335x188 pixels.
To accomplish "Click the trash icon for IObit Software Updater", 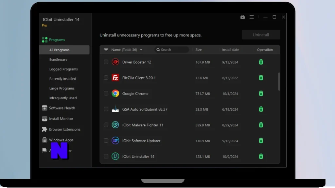I will point(261,141).
